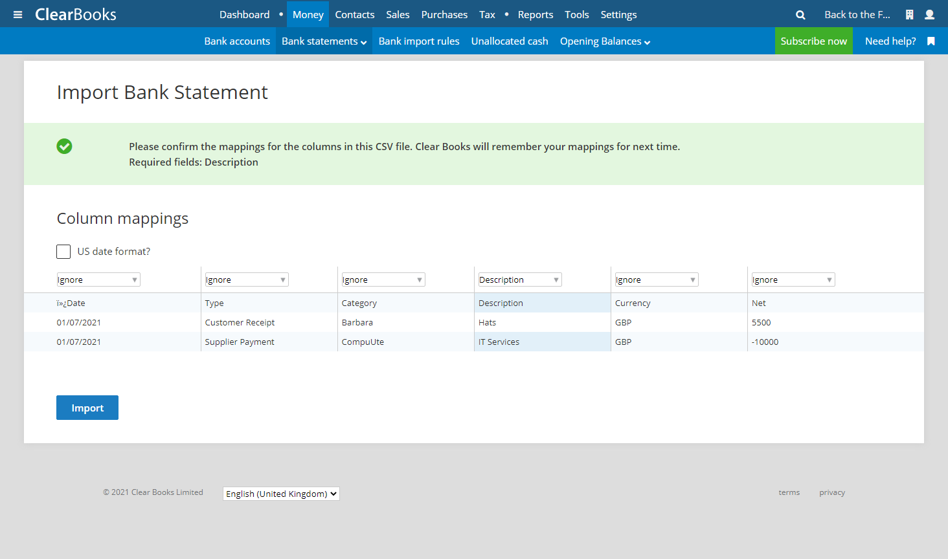Click the green success checkmark icon
Image resolution: width=948 pixels, height=559 pixels.
tap(64, 146)
